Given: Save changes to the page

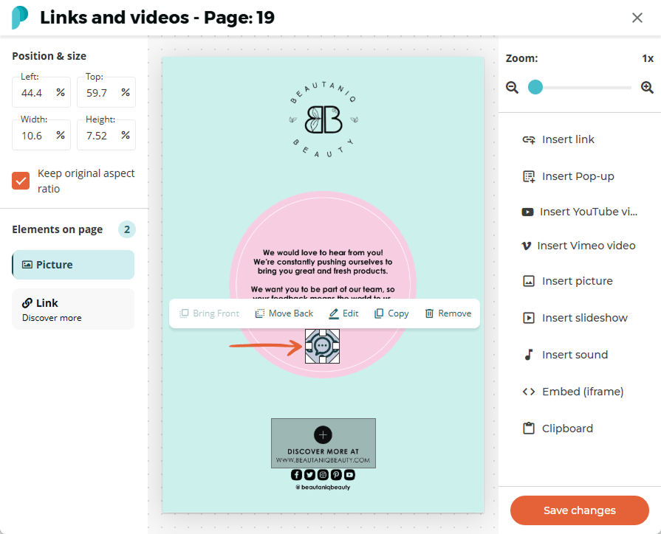Looking at the screenshot, I should tap(580, 510).
